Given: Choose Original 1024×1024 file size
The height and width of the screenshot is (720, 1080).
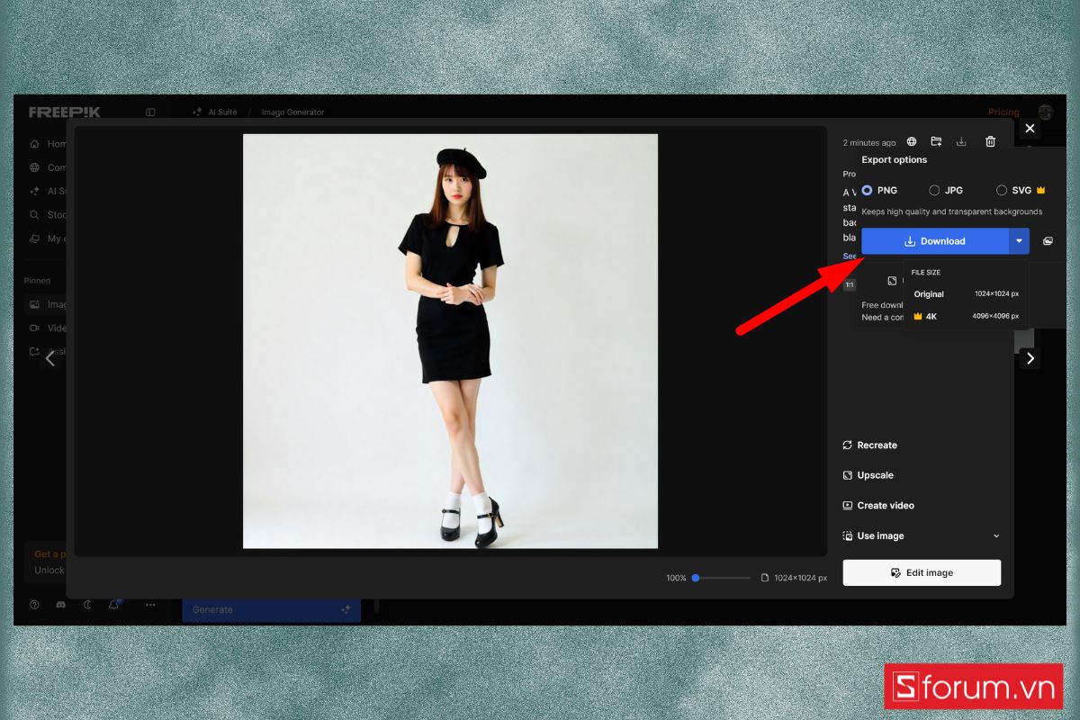Looking at the screenshot, I should coord(967,294).
